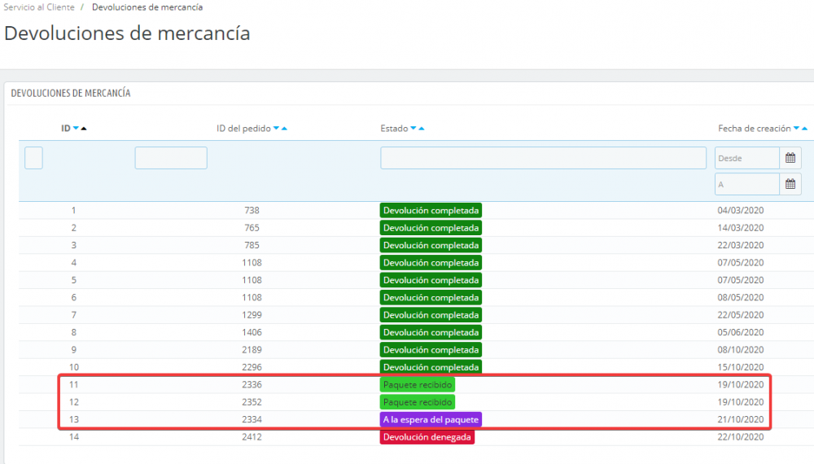The image size is (814, 464).
Task: Sort Fecha de creación descending arrow
Action: point(796,128)
